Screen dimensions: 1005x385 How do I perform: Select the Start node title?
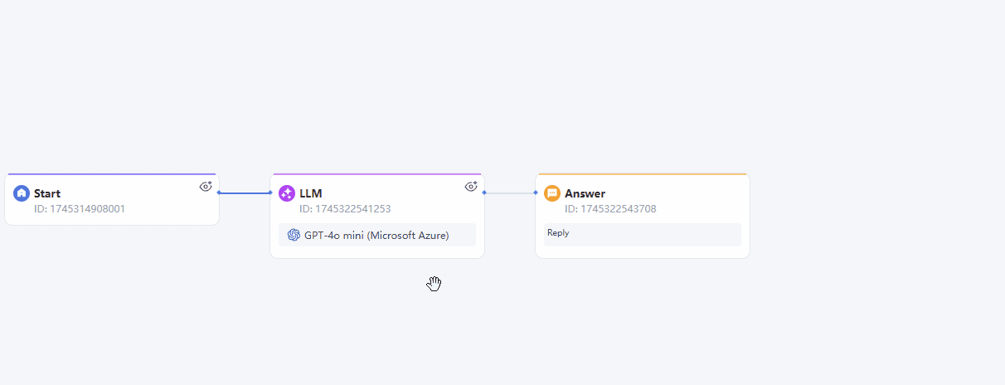click(x=47, y=193)
